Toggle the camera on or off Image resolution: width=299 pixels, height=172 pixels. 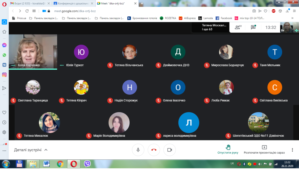(x=170, y=150)
